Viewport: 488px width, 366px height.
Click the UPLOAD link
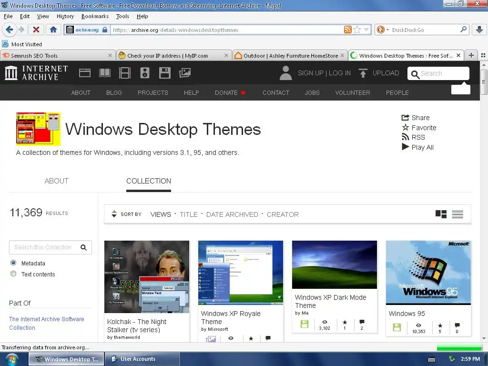click(x=386, y=73)
